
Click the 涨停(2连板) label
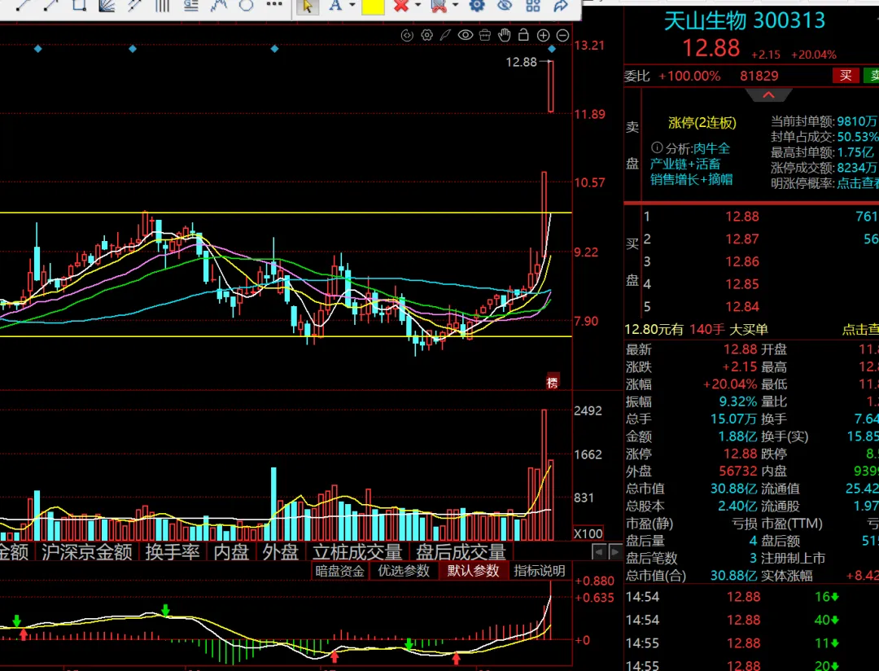702,122
